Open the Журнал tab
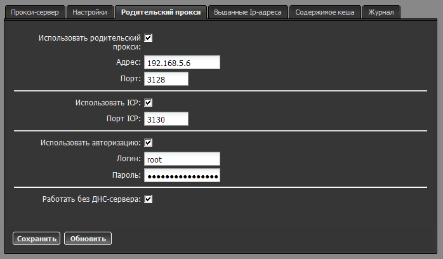The image size is (443, 259). click(381, 12)
